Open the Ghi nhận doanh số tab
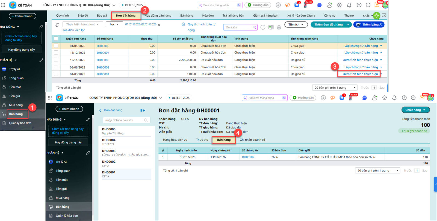Image resolution: width=437 pixels, height=221 pixels. 252,140
